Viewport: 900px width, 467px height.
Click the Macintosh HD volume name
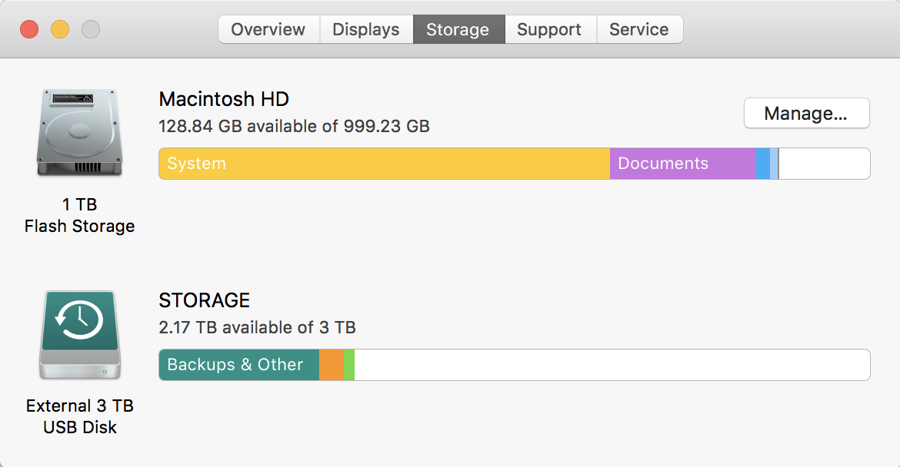(224, 99)
